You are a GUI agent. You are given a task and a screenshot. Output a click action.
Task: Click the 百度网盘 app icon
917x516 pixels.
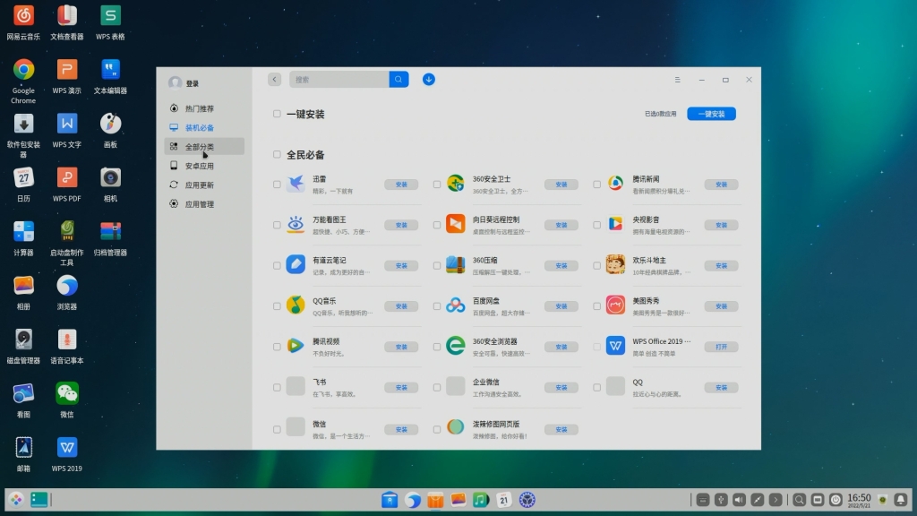(456, 305)
